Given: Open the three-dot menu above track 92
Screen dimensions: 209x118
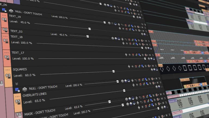Looking at the screenshot, I should 7,52.
